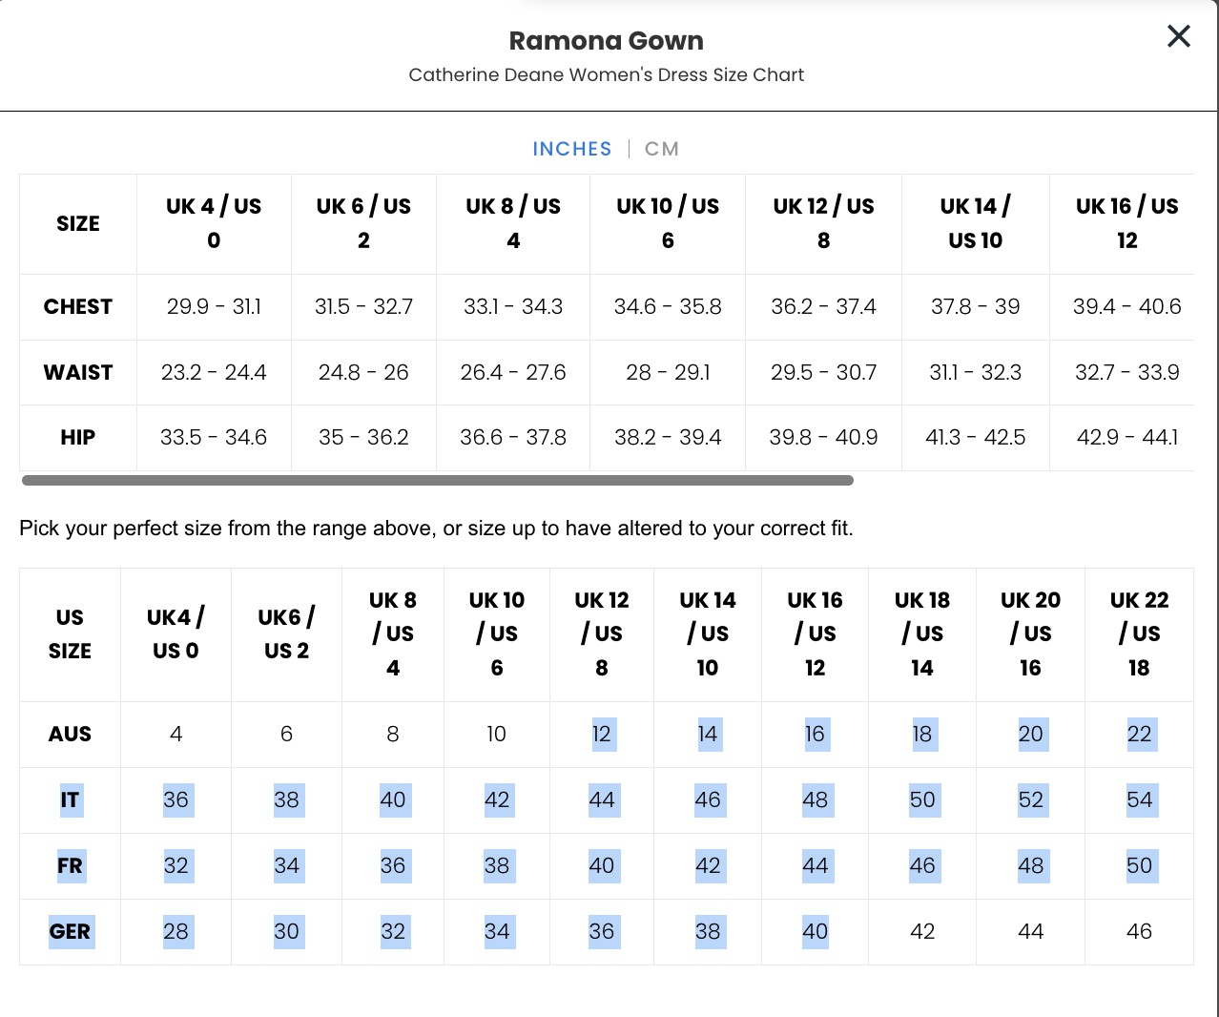Screen dimensions: 1219x1017
Task: Click the UK 4 / US 0 column header
Action: click(214, 223)
